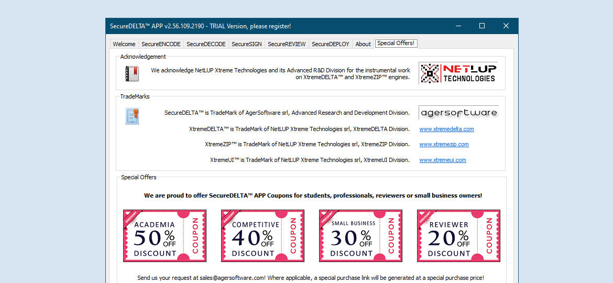Click the XtremeDELTA trademark statement text
Viewport: 613px width, 283px height.
300,128
